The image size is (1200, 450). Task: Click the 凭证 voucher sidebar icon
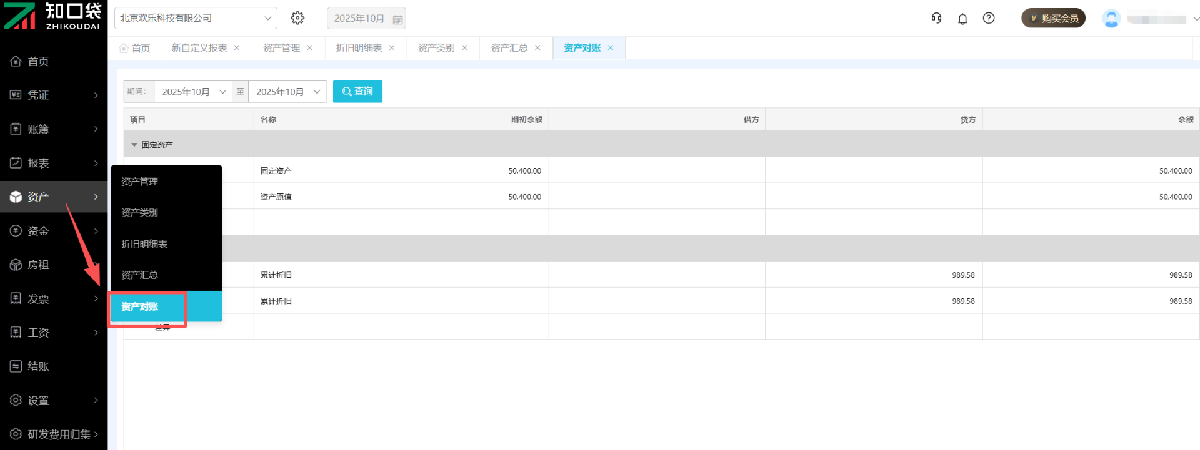[16, 95]
